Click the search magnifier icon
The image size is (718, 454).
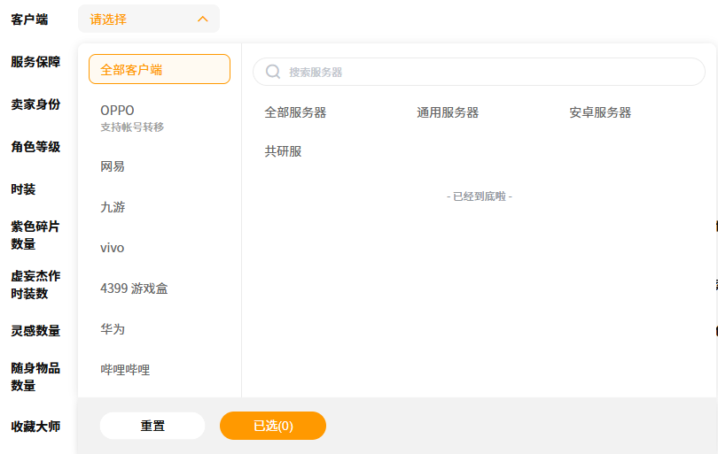click(x=273, y=72)
